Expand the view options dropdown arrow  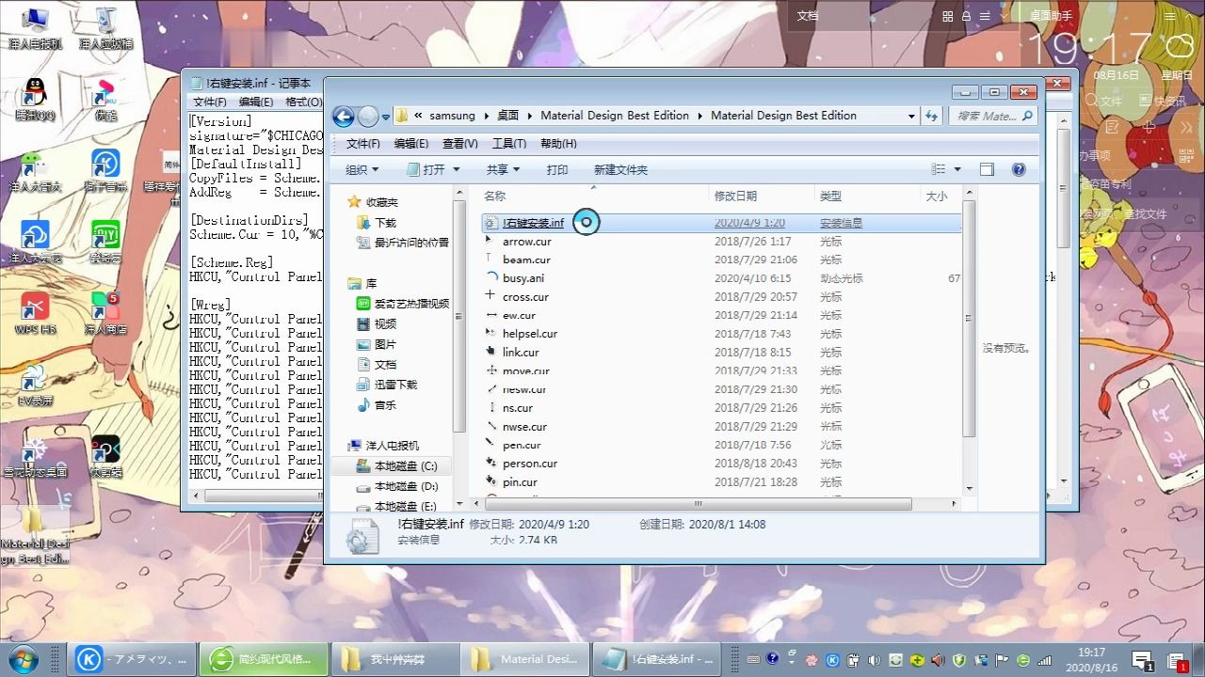957,169
